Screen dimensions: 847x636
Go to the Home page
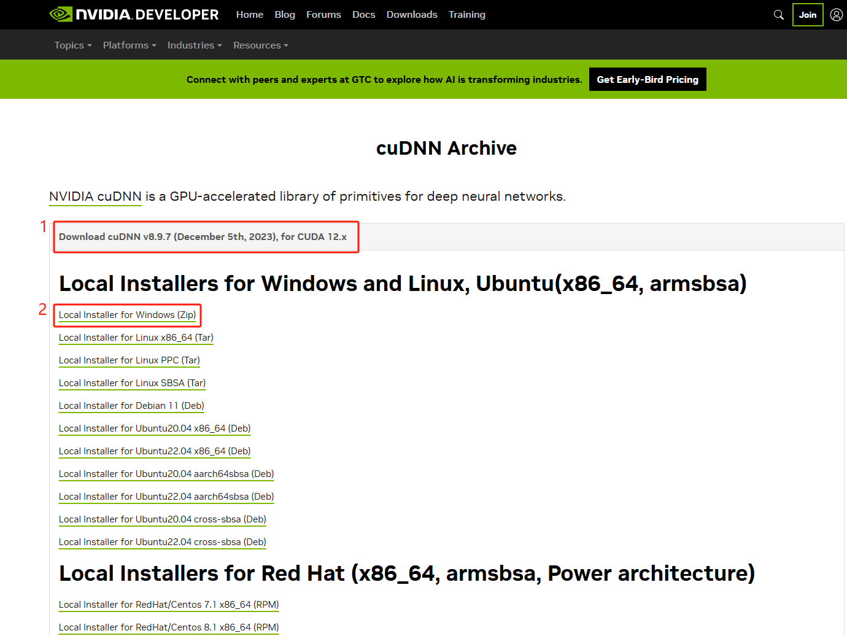point(250,15)
